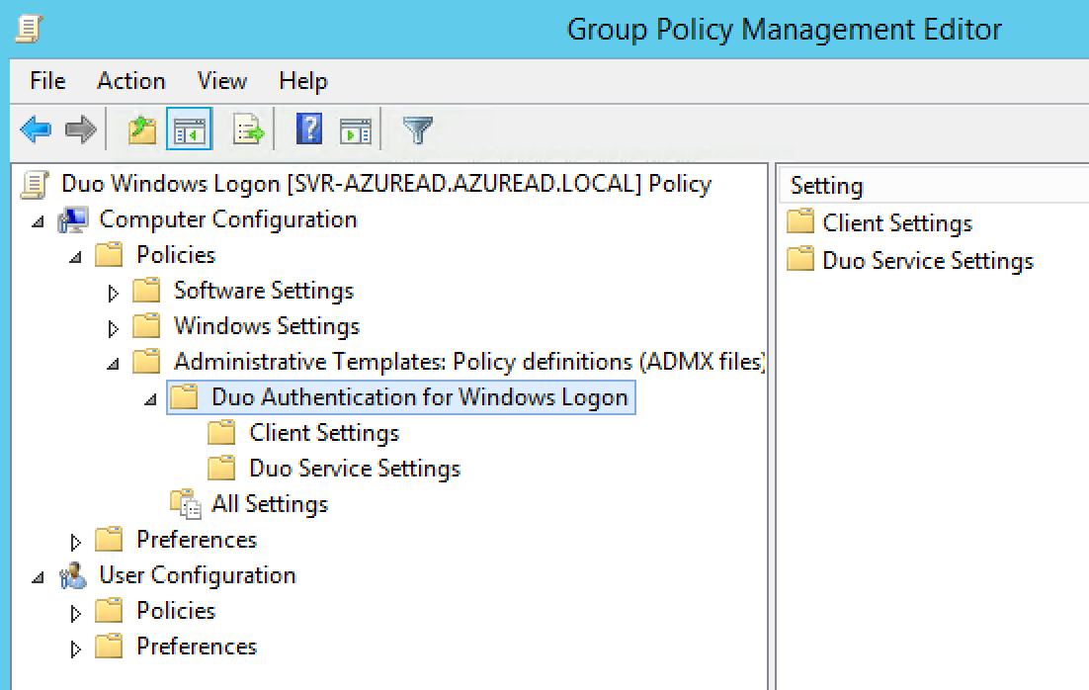Click the Filter Options funnel icon
The image size is (1089, 690).
[416, 129]
